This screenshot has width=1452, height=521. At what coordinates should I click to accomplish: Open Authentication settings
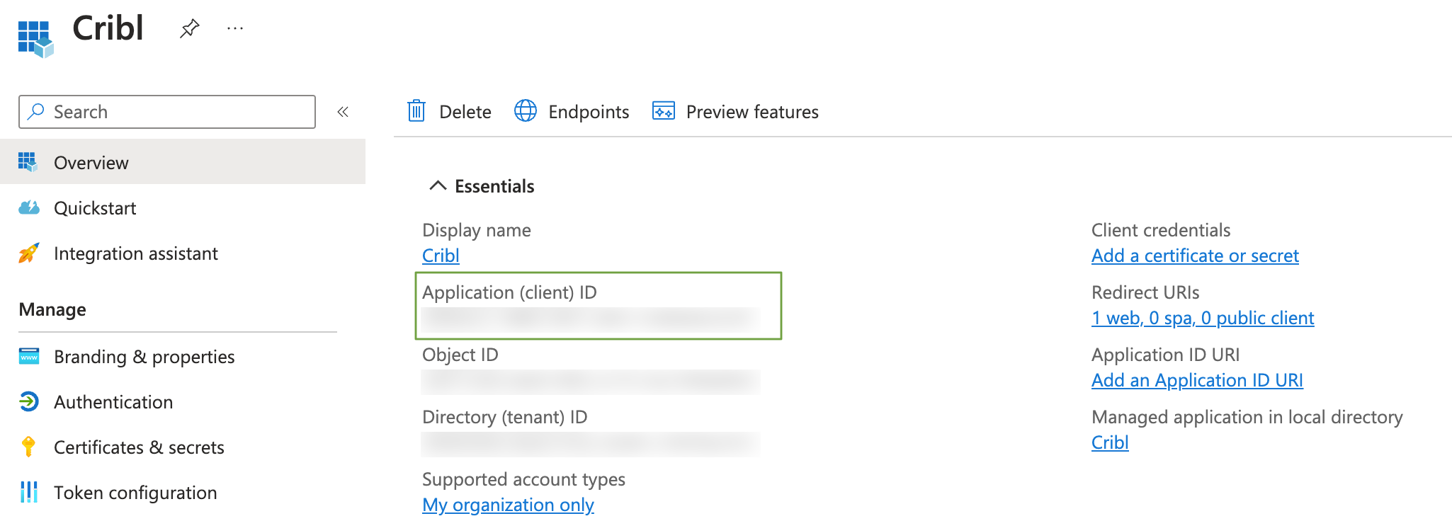click(113, 402)
